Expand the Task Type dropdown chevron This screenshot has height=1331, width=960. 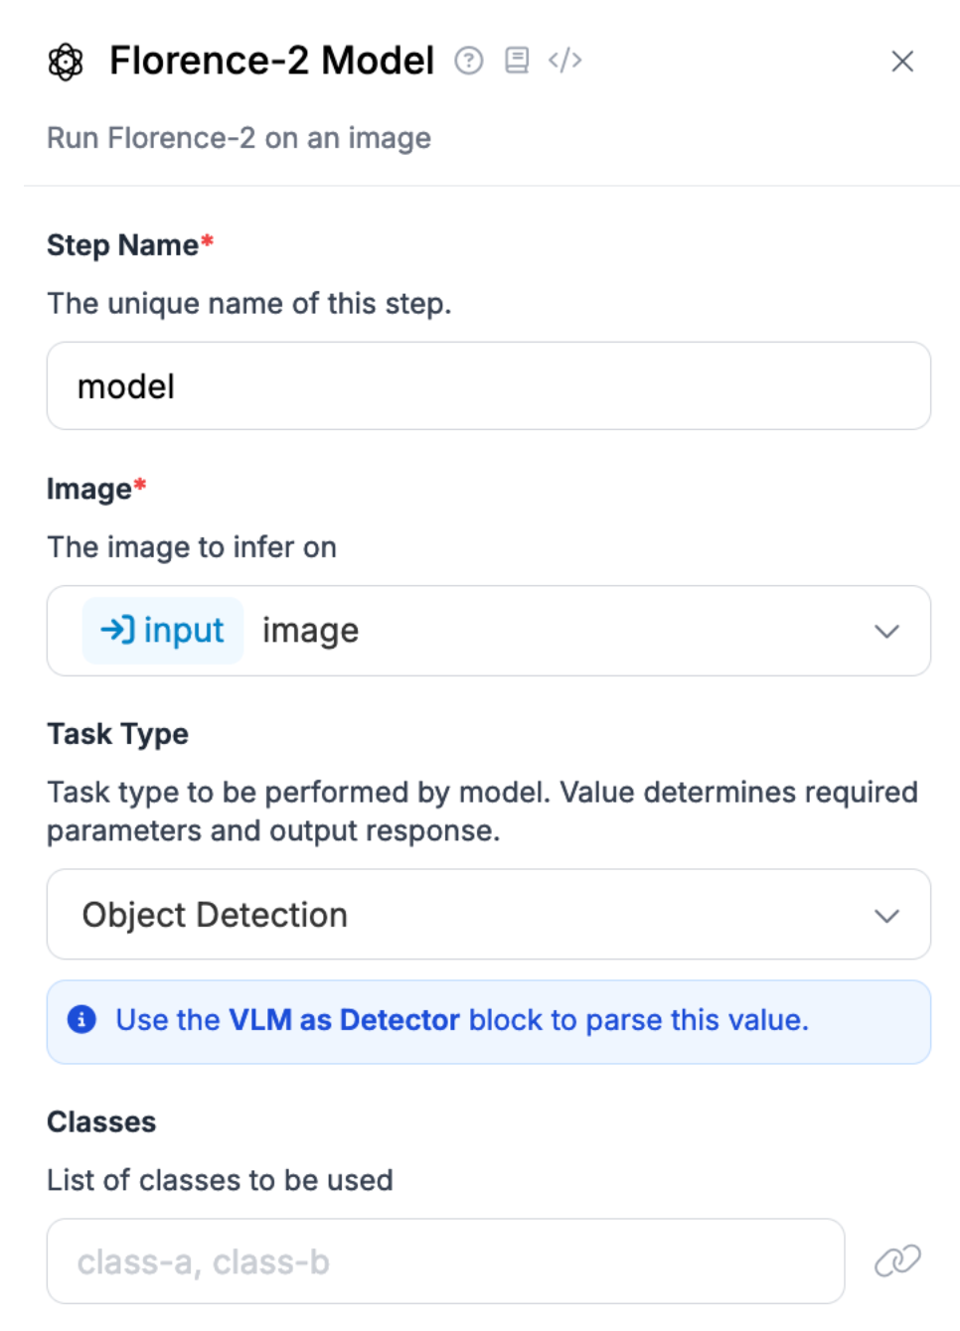(886, 916)
